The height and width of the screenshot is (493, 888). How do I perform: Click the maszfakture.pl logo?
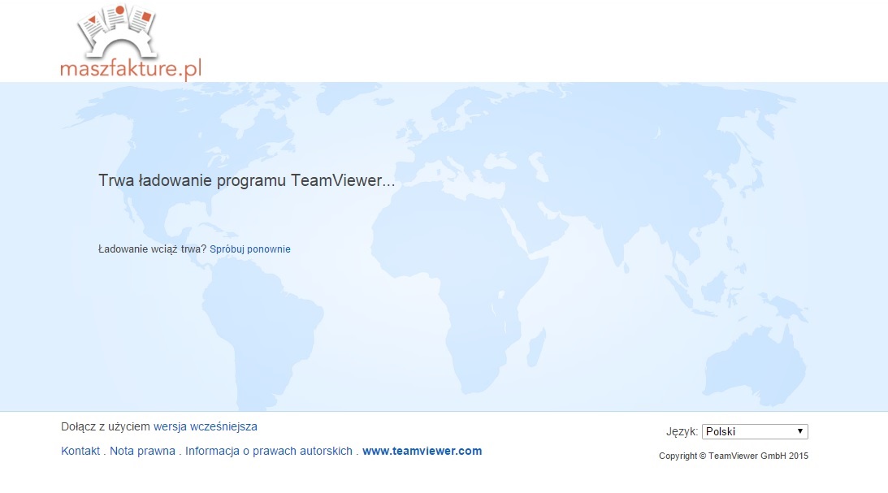[131, 42]
